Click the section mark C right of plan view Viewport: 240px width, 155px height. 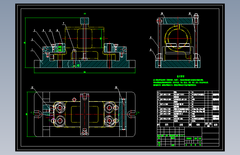click(x=139, y=113)
